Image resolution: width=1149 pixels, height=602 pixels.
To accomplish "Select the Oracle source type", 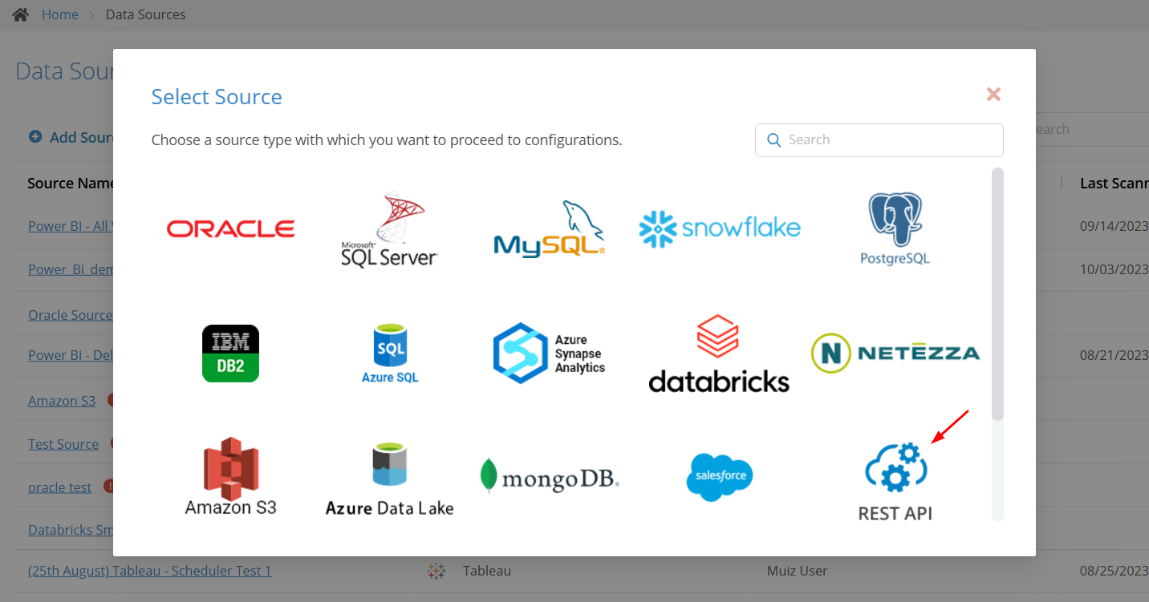I will click(x=230, y=228).
